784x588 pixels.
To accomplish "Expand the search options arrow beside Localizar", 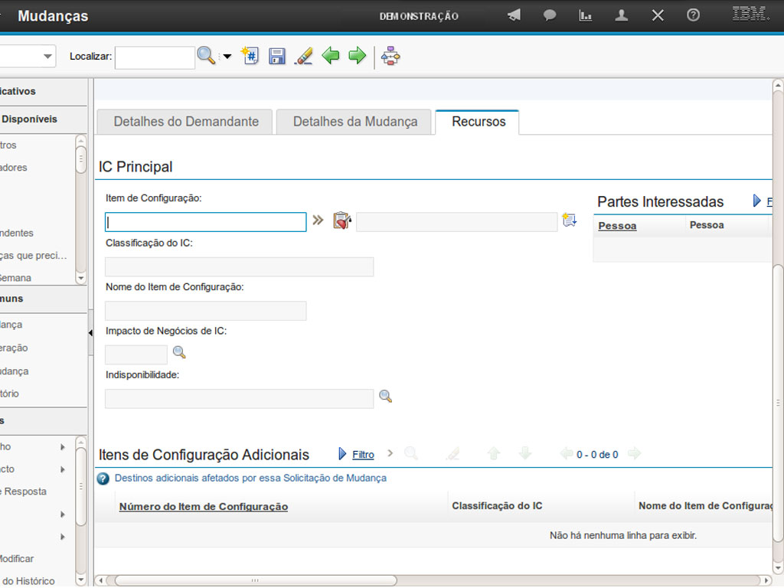I will click(x=227, y=57).
